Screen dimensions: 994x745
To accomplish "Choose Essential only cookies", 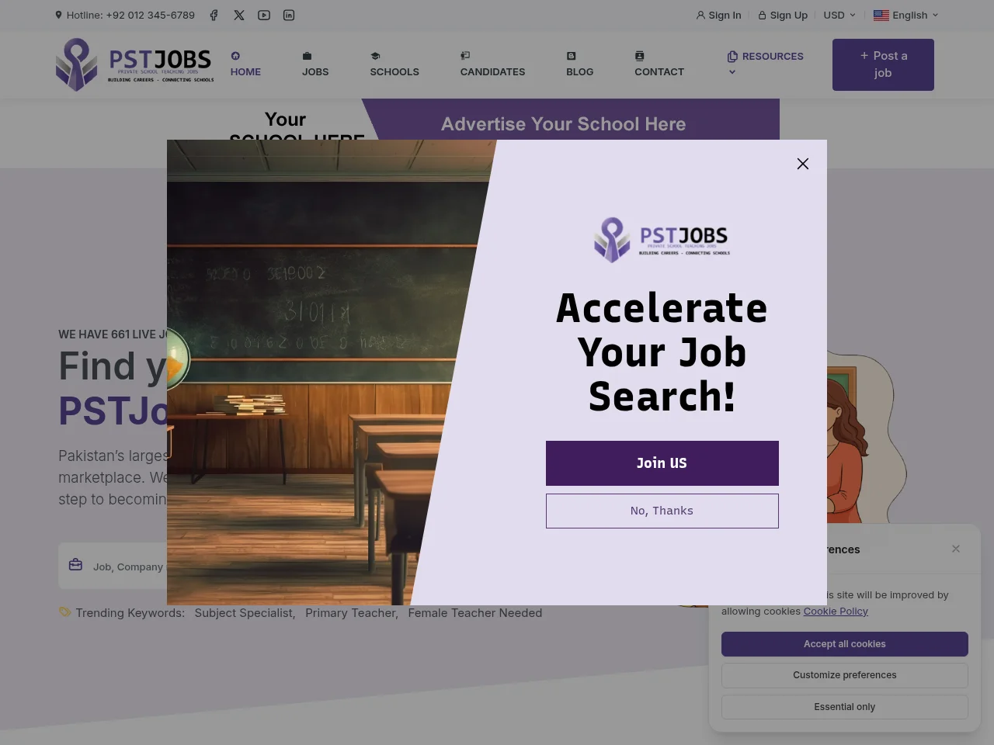I will click(844, 707).
